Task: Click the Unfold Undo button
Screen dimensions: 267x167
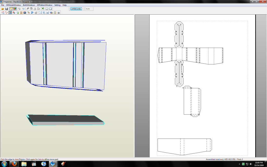Action: [76, 9]
